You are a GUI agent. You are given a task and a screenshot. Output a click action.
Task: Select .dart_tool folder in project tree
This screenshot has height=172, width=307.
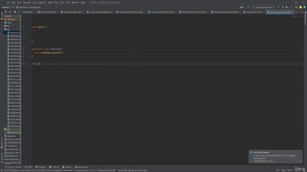[x=12, y=19]
